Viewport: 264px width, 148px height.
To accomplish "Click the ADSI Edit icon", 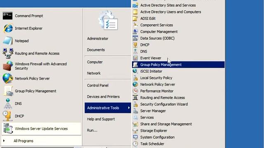I will pyautogui.click(x=135, y=18).
